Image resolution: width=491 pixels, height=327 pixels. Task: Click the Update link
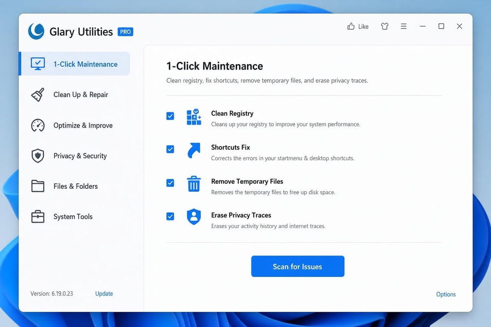click(x=104, y=294)
